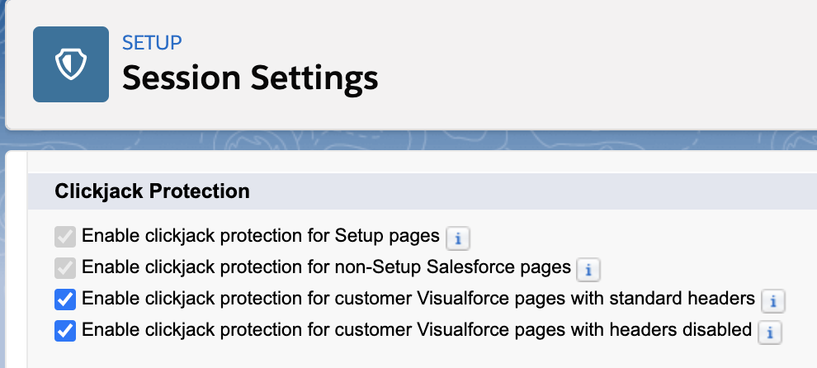Open info icon for Visualforce standard headers
Image resolution: width=817 pixels, height=368 pixels.
772,301
